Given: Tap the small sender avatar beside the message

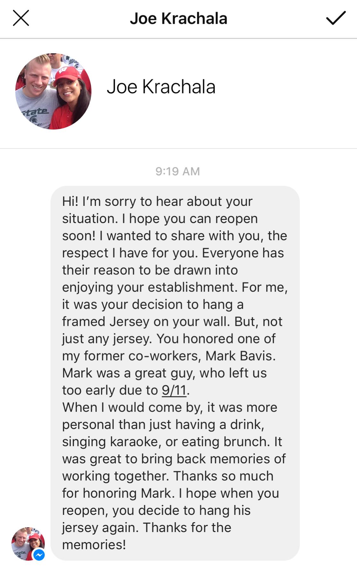Looking at the screenshot, I should pyautogui.click(x=28, y=544).
